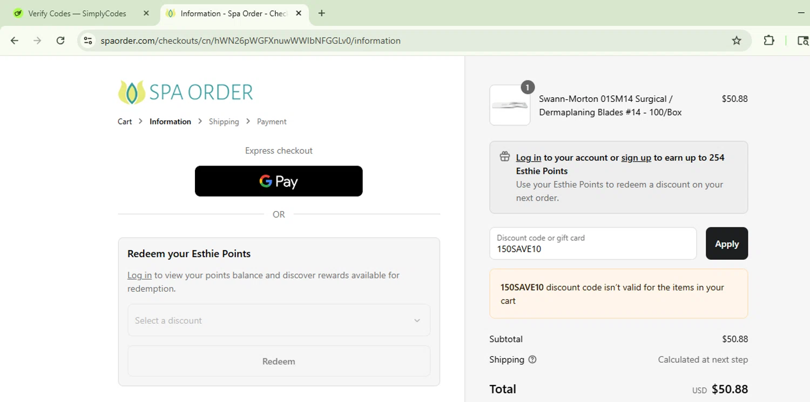The height and width of the screenshot is (402, 810).
Task: Click the browser address bar URL
Action: click(x=251, y=40)
